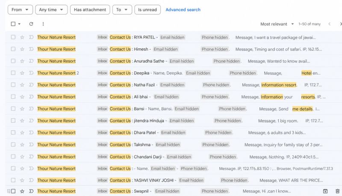Click Inbox label on RIYA PATEL email
This screenshot has width=342, height=196.
point(102,37)
